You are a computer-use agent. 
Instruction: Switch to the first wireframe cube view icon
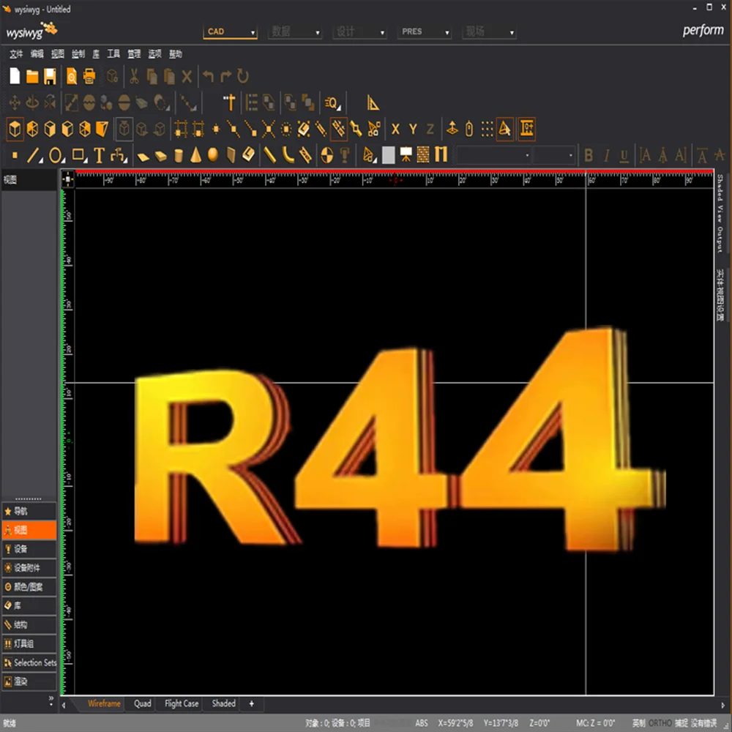[15, 128]
